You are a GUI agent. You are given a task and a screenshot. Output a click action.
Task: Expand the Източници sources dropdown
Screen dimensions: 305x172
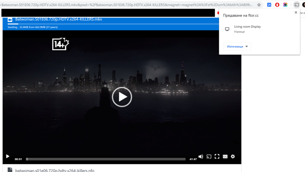click(237, 47)
